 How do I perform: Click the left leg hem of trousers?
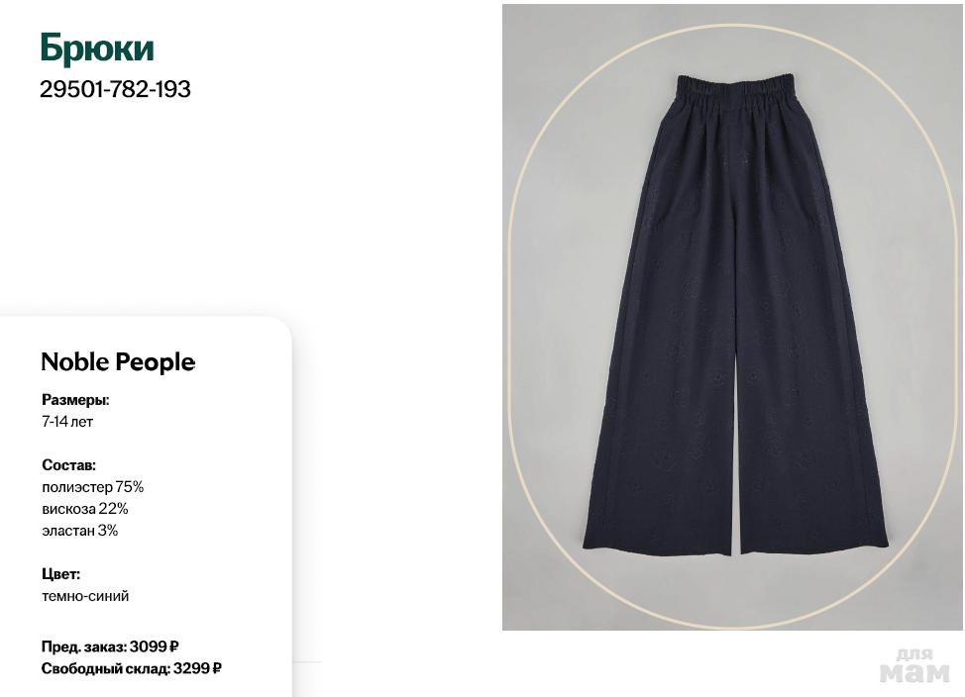pos(657,544)
